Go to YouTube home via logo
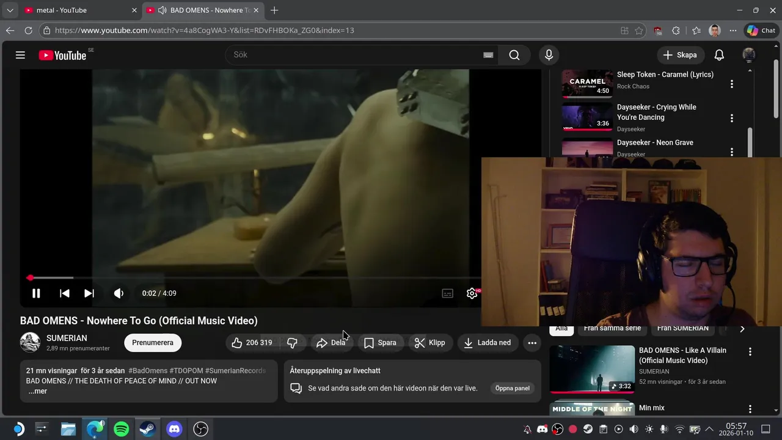This screenshot has height=440, width=782. pyautogui.click(x=62, y=55)
